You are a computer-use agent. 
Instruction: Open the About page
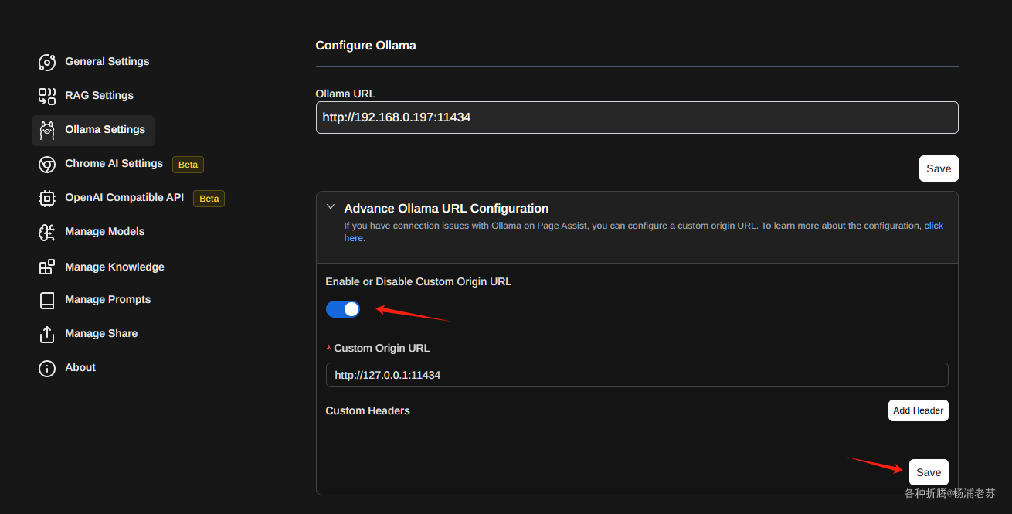coord(80,368)
